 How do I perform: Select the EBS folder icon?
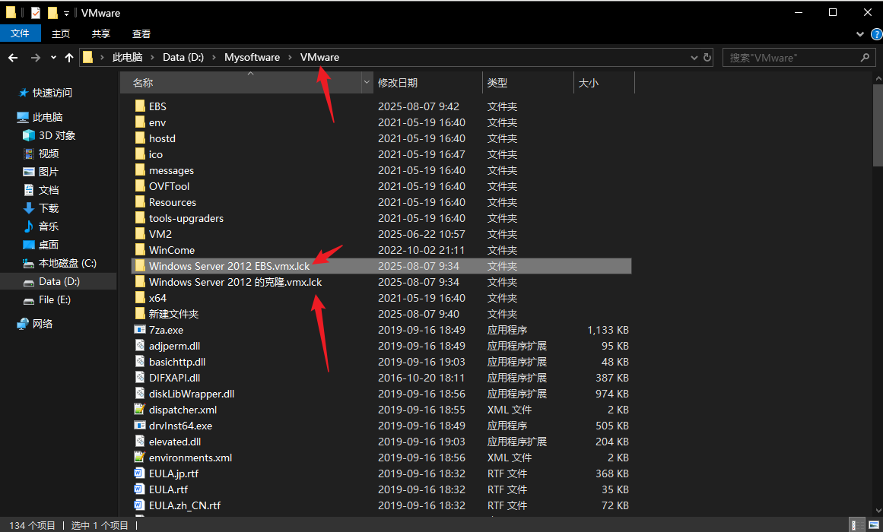(140, 106)
